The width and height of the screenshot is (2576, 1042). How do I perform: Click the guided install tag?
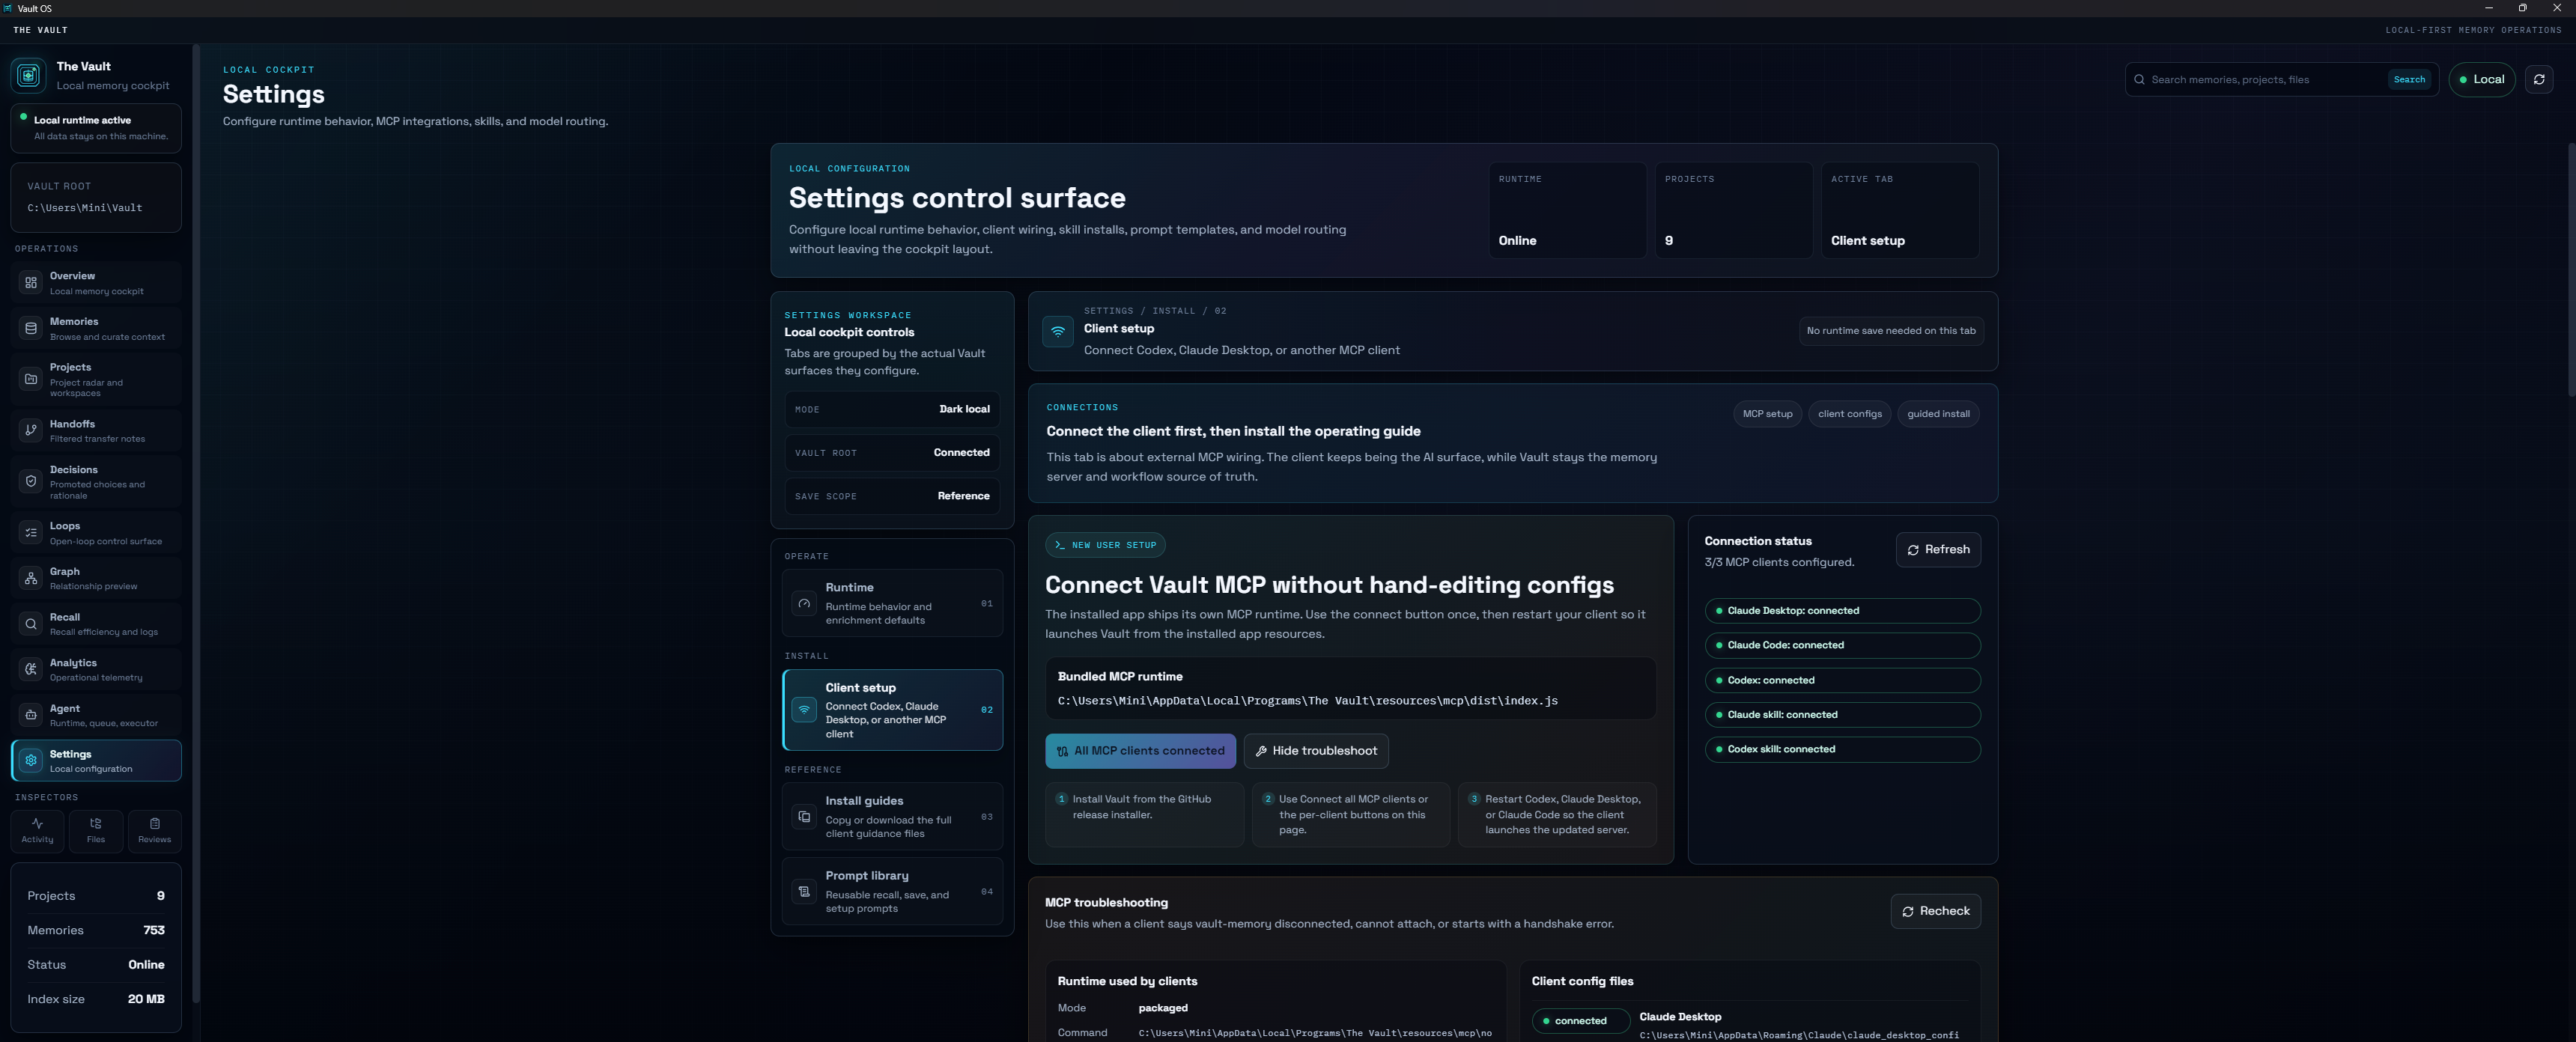pos(1938,414)
